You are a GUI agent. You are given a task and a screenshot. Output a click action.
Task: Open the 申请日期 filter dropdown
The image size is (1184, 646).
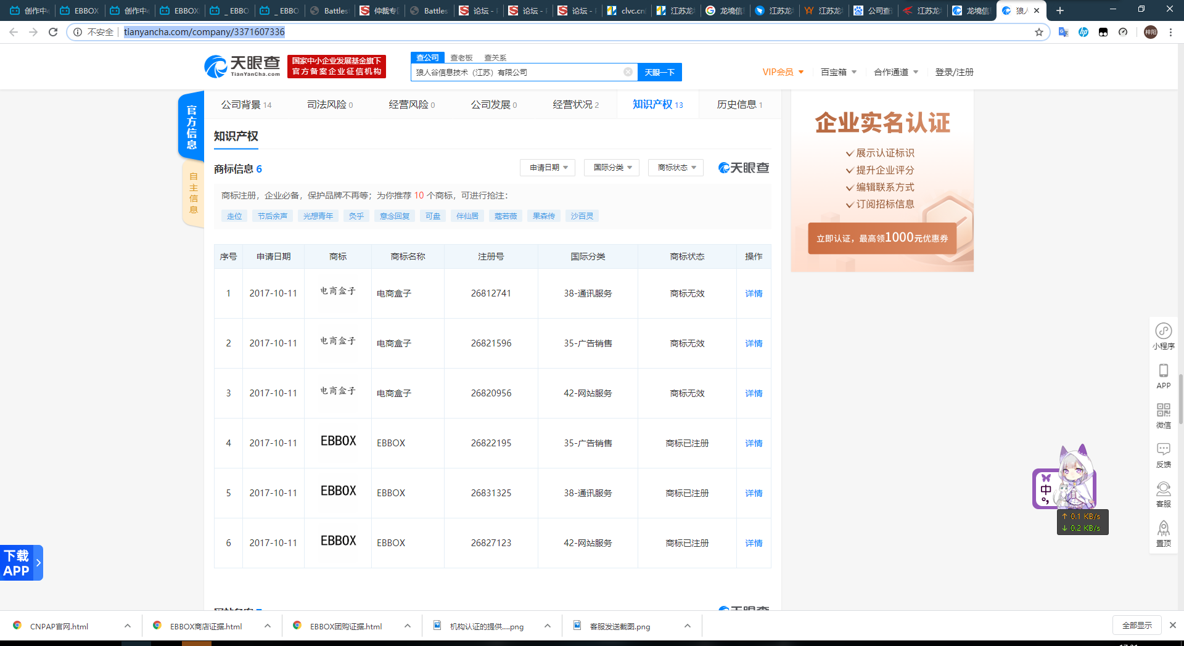(x=548, y=168)
